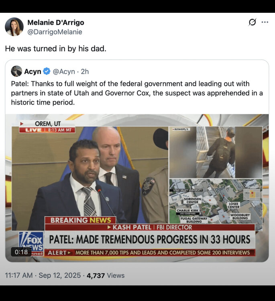Click the 0:18 video duration badge

[21, 252]
